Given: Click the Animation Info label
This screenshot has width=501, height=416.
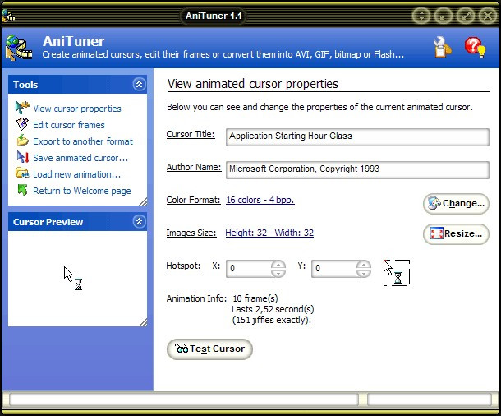Looking at the screenshot, I should click(x=196, y=298).
